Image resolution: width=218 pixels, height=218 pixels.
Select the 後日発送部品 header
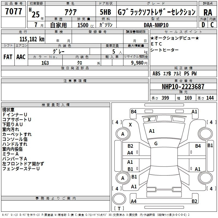75,68
